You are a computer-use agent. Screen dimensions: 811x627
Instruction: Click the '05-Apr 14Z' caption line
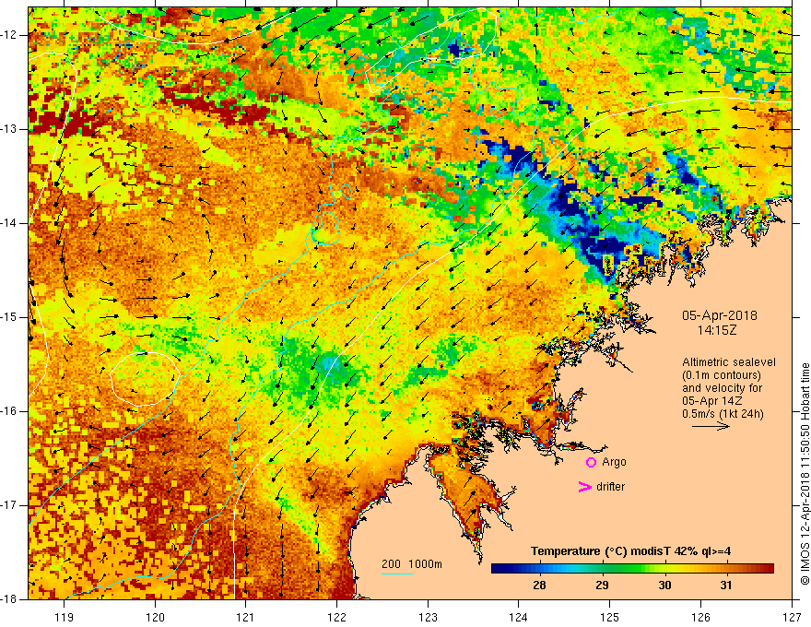click(x=712, y=401)
